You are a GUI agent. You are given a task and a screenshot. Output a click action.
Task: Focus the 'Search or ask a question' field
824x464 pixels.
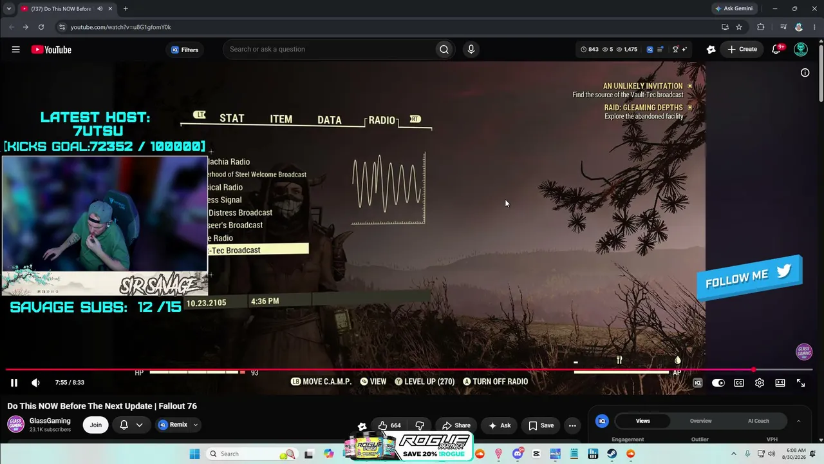click(x=328, y=50)
